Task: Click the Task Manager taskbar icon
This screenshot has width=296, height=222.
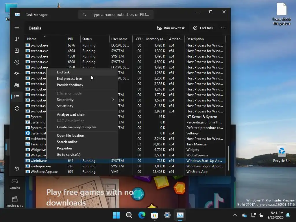Action: 180,215
